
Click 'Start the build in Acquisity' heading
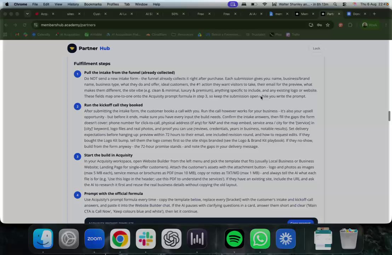pos(108,155)
